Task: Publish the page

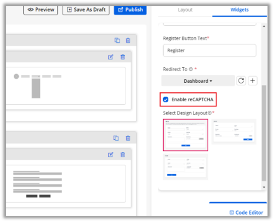Action: (130, 10)
